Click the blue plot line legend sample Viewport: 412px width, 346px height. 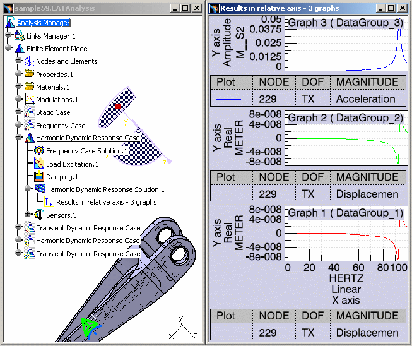point(228,99)
